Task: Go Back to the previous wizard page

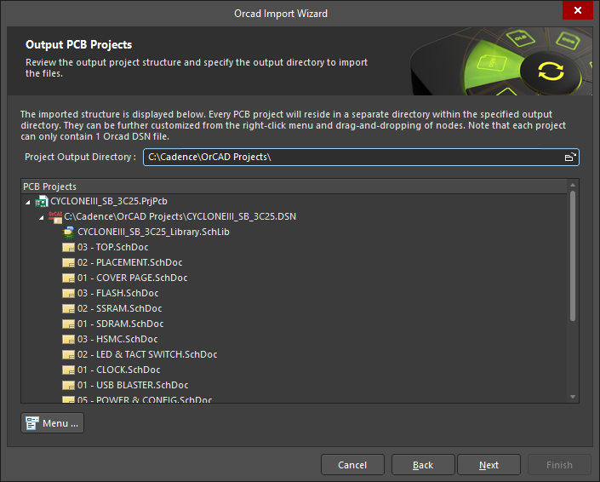Action: click(423, 465)
